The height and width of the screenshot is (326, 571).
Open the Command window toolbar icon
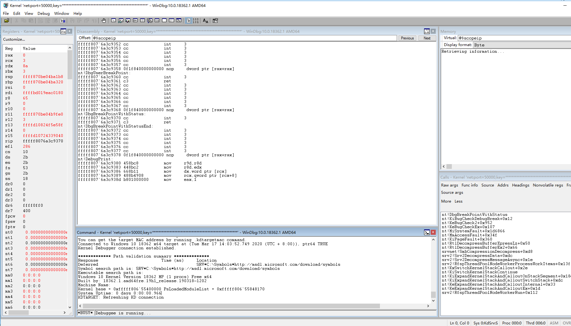pyautogui.click(x=114, y=21)
